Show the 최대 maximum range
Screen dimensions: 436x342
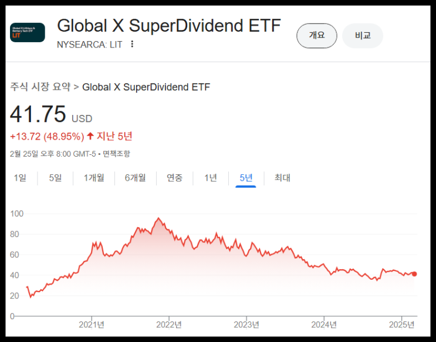coord(282,178)
